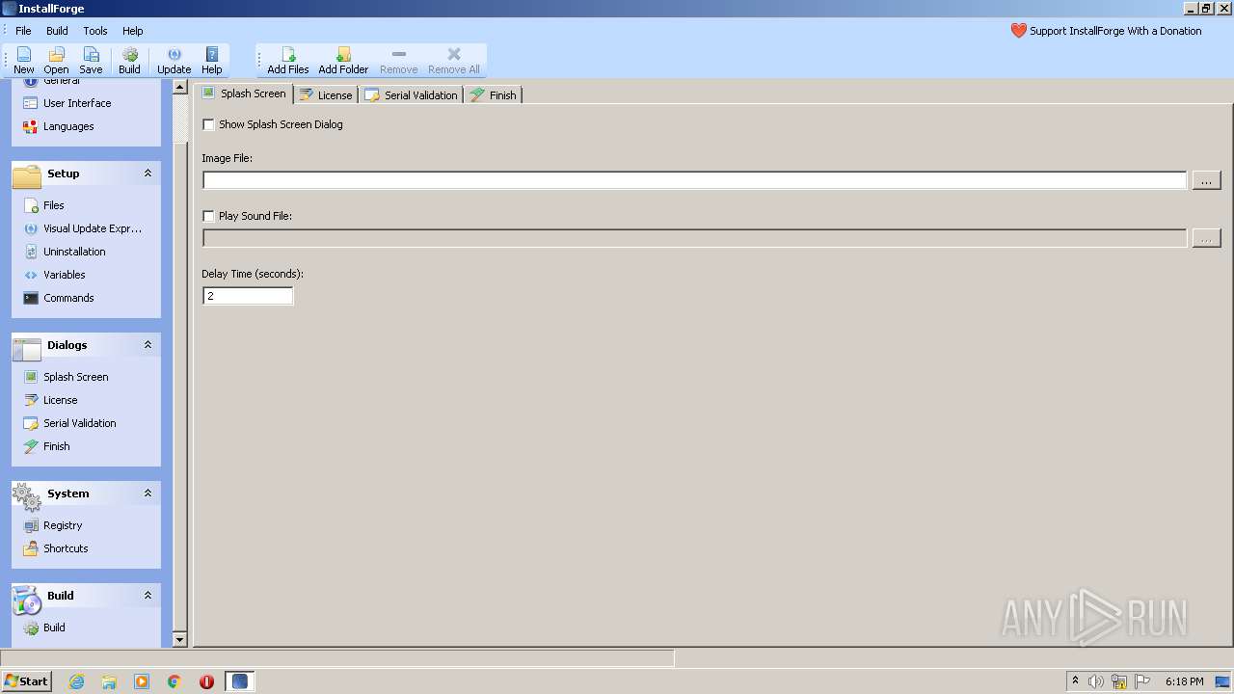Screen dimensions: 1234x694
Task: Click sidebar scrollbar down arrow
Action: point(179,639)
